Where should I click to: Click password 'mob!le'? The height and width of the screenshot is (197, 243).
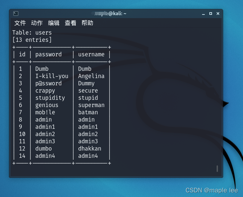45,112
